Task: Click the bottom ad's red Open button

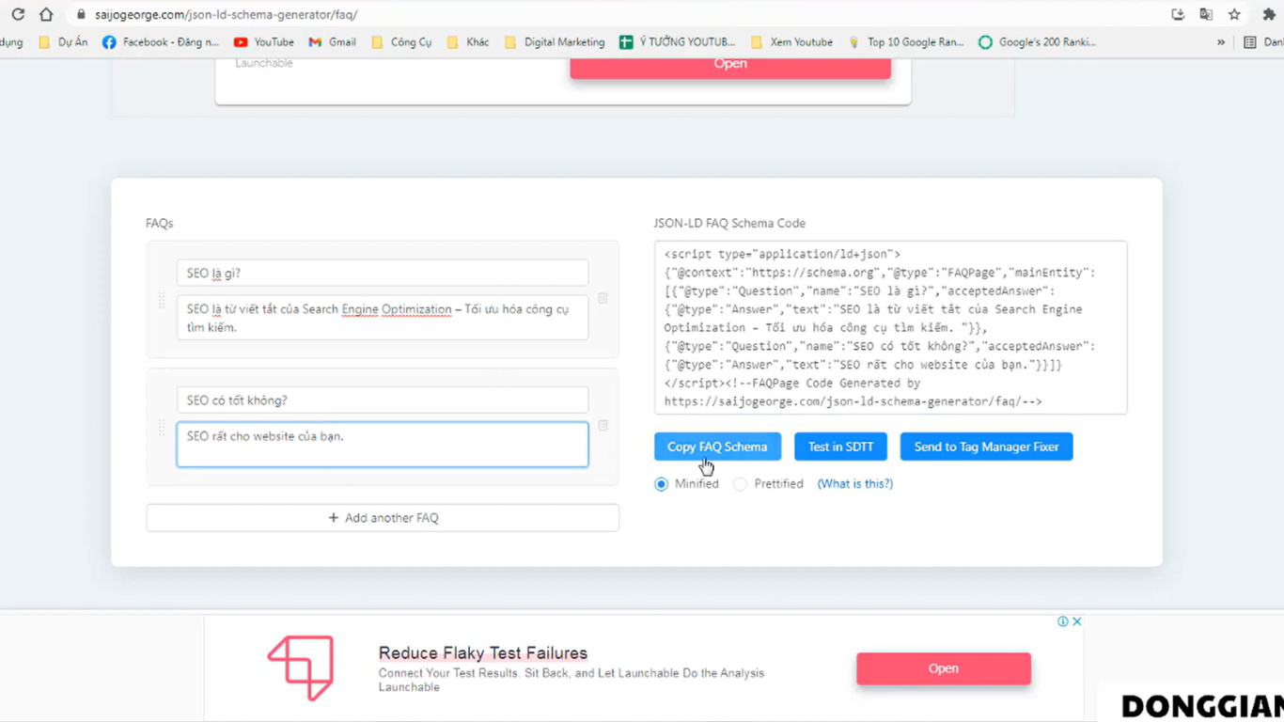Action: pyautogui.click(x=944, y=668)
